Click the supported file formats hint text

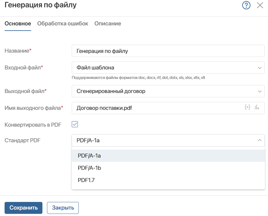pos(138,78)
